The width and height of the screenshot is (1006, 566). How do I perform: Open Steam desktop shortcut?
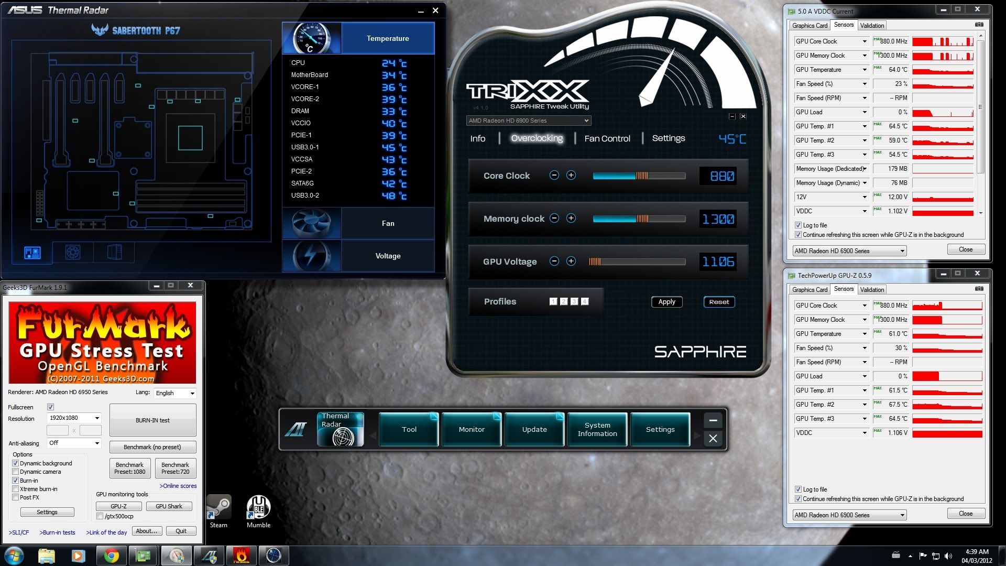(218, 511)
